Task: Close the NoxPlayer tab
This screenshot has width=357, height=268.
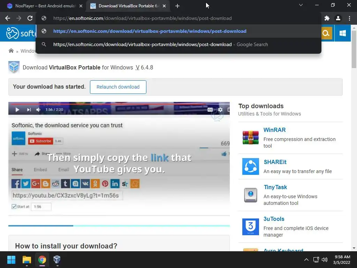Action: [81, 6]
